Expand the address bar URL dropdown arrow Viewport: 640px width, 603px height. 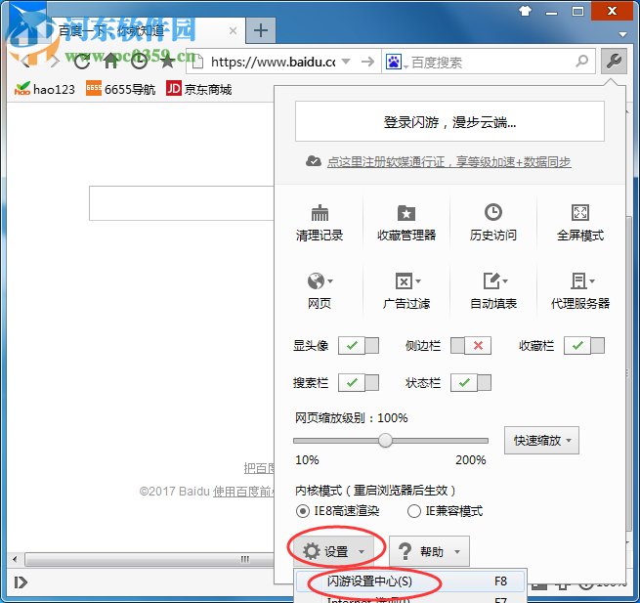[346, 62]
